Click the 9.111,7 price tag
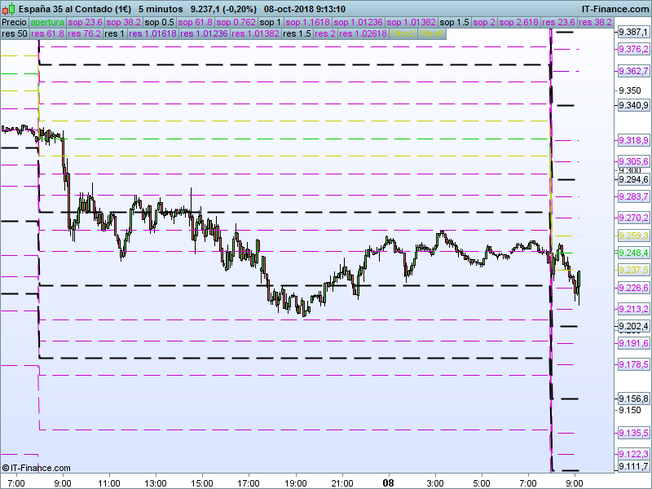The width and height of the screenshot is (652, 489). point(633,466)
